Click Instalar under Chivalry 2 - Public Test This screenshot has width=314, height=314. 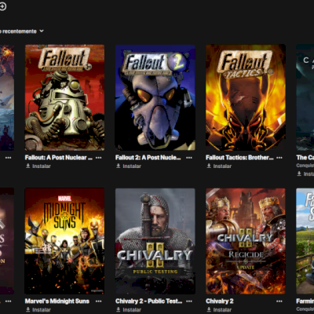coord(129,310)
